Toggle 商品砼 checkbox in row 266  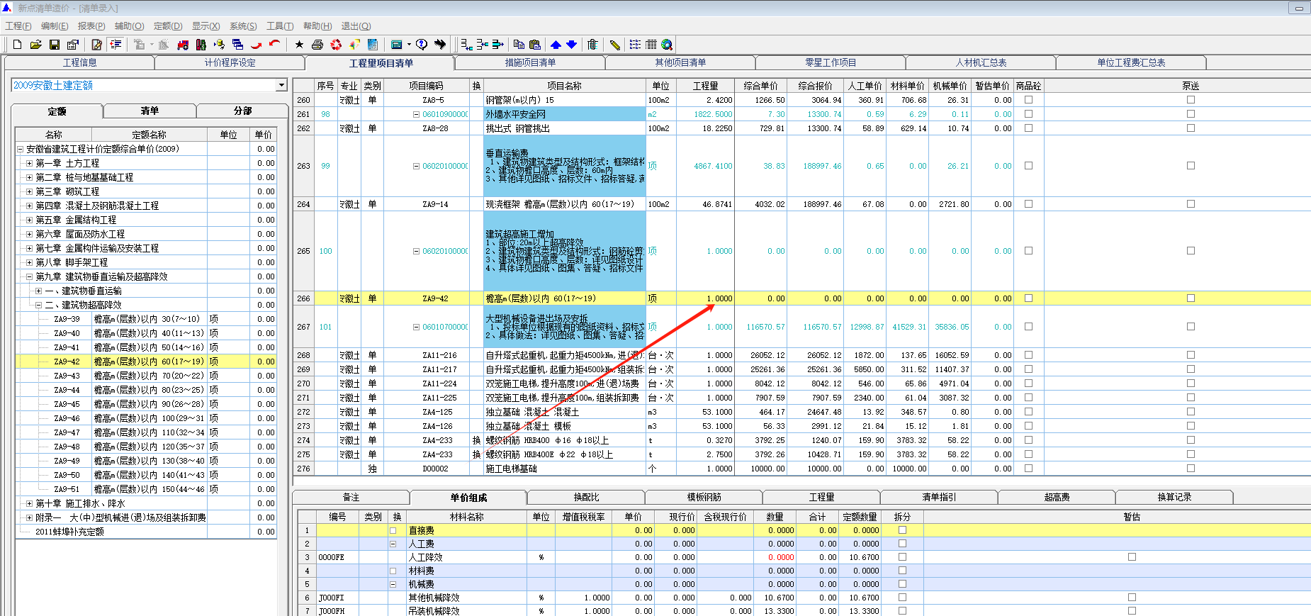coord(1028,298)
